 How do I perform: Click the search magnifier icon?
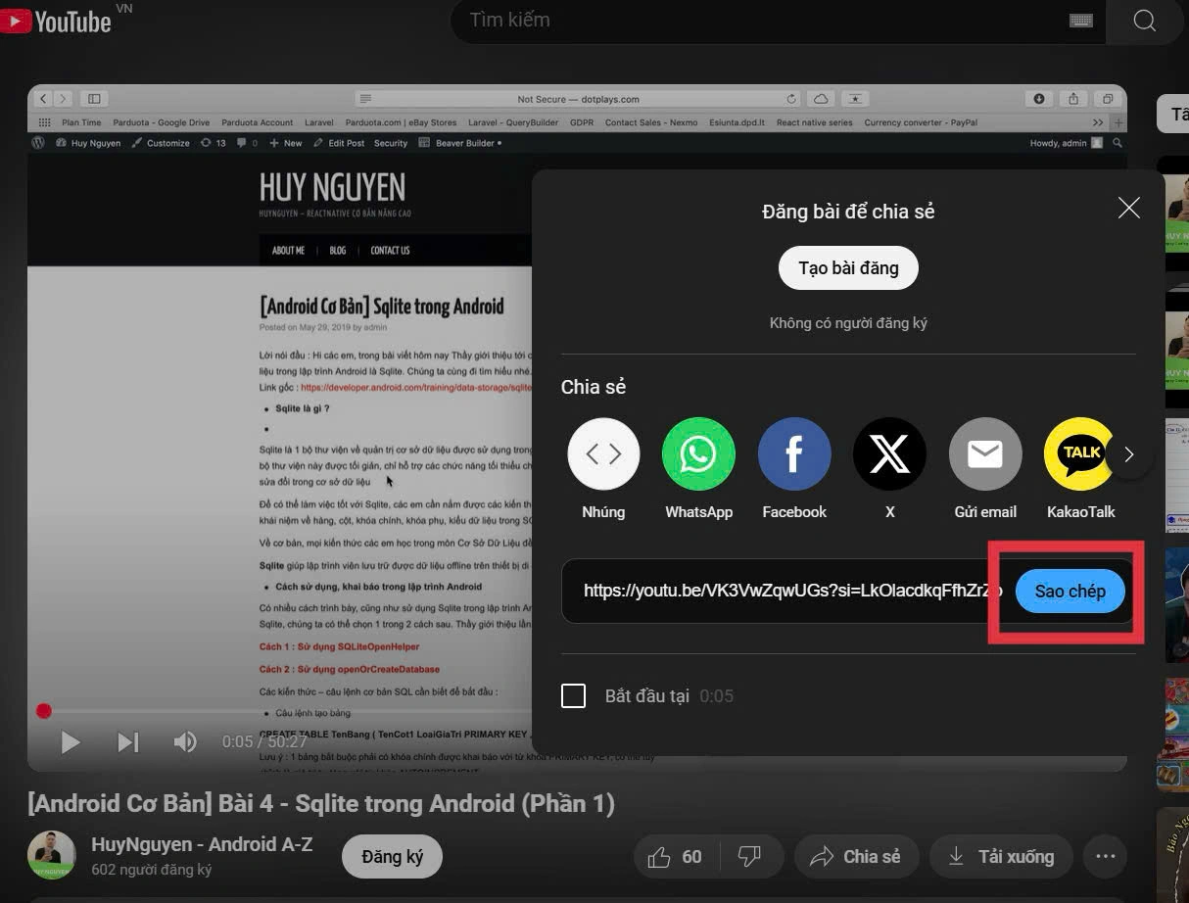coord(1144,21)
